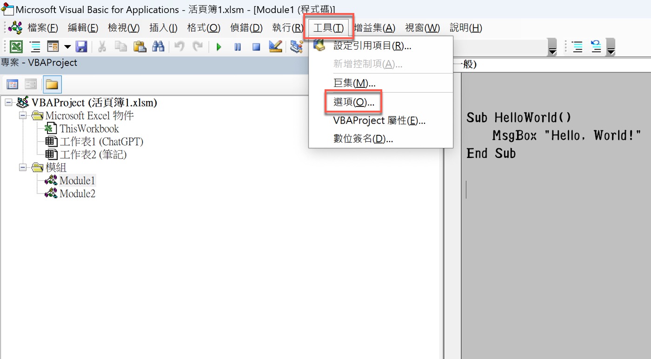Click the Outdent icon with blue arrow
The height and width of the screenshot is (359, 651).
(596, 47)
